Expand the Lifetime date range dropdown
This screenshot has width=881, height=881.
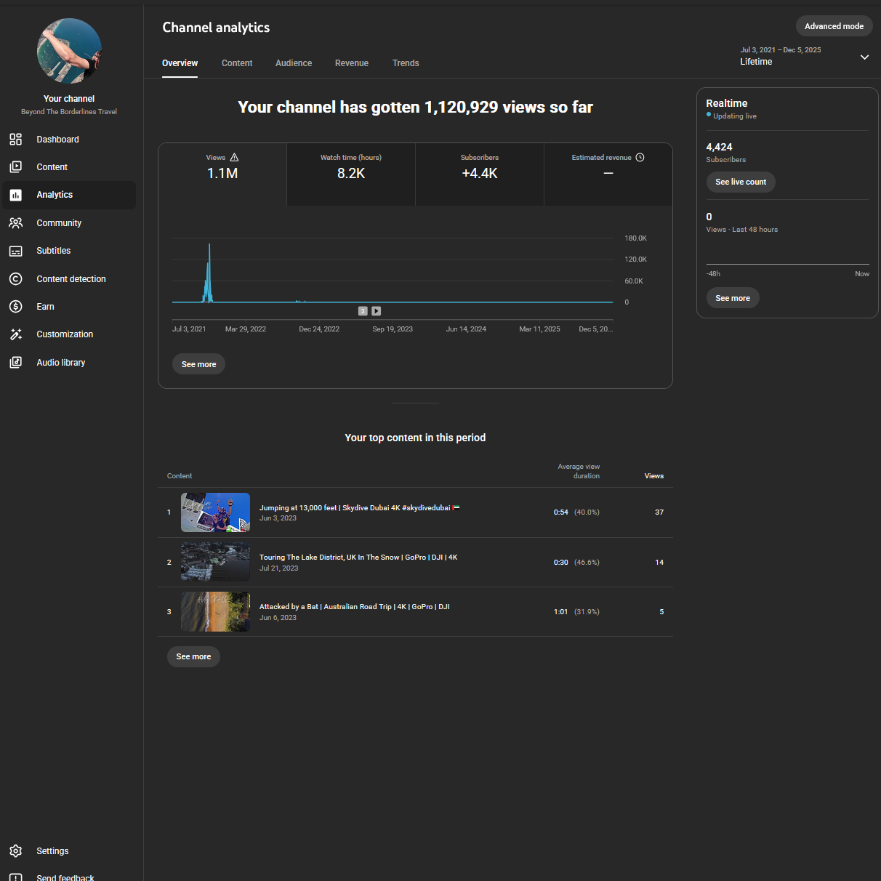pyautogui.click(x=864, y=57)
